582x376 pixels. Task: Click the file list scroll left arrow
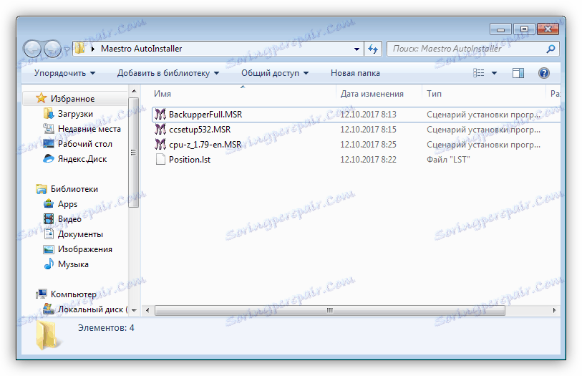tap(147, 310)
